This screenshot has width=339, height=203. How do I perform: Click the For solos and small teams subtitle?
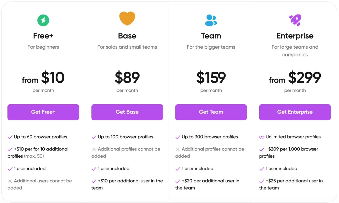[127, 47]
